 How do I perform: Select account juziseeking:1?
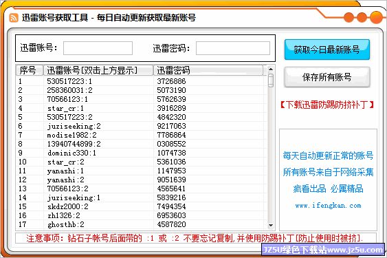(x=74, y=197)
